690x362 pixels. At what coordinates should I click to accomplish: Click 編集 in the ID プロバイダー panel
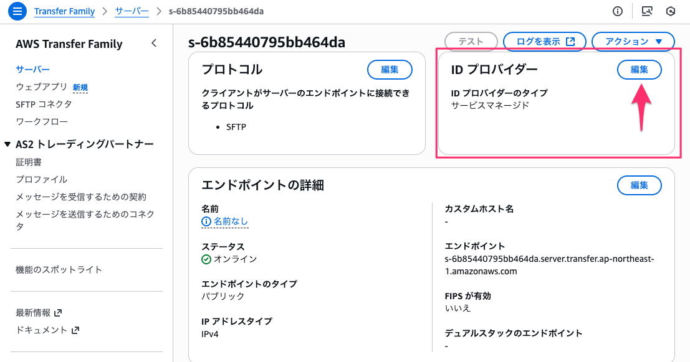point(639,70)
